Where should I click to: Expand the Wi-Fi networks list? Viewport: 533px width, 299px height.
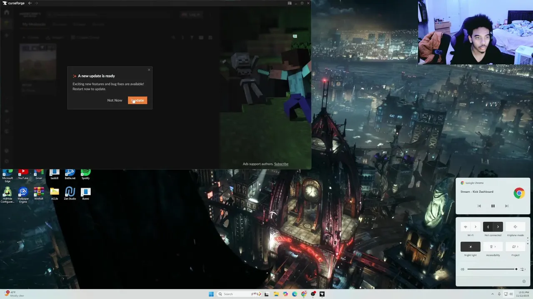tap(476, 227)
